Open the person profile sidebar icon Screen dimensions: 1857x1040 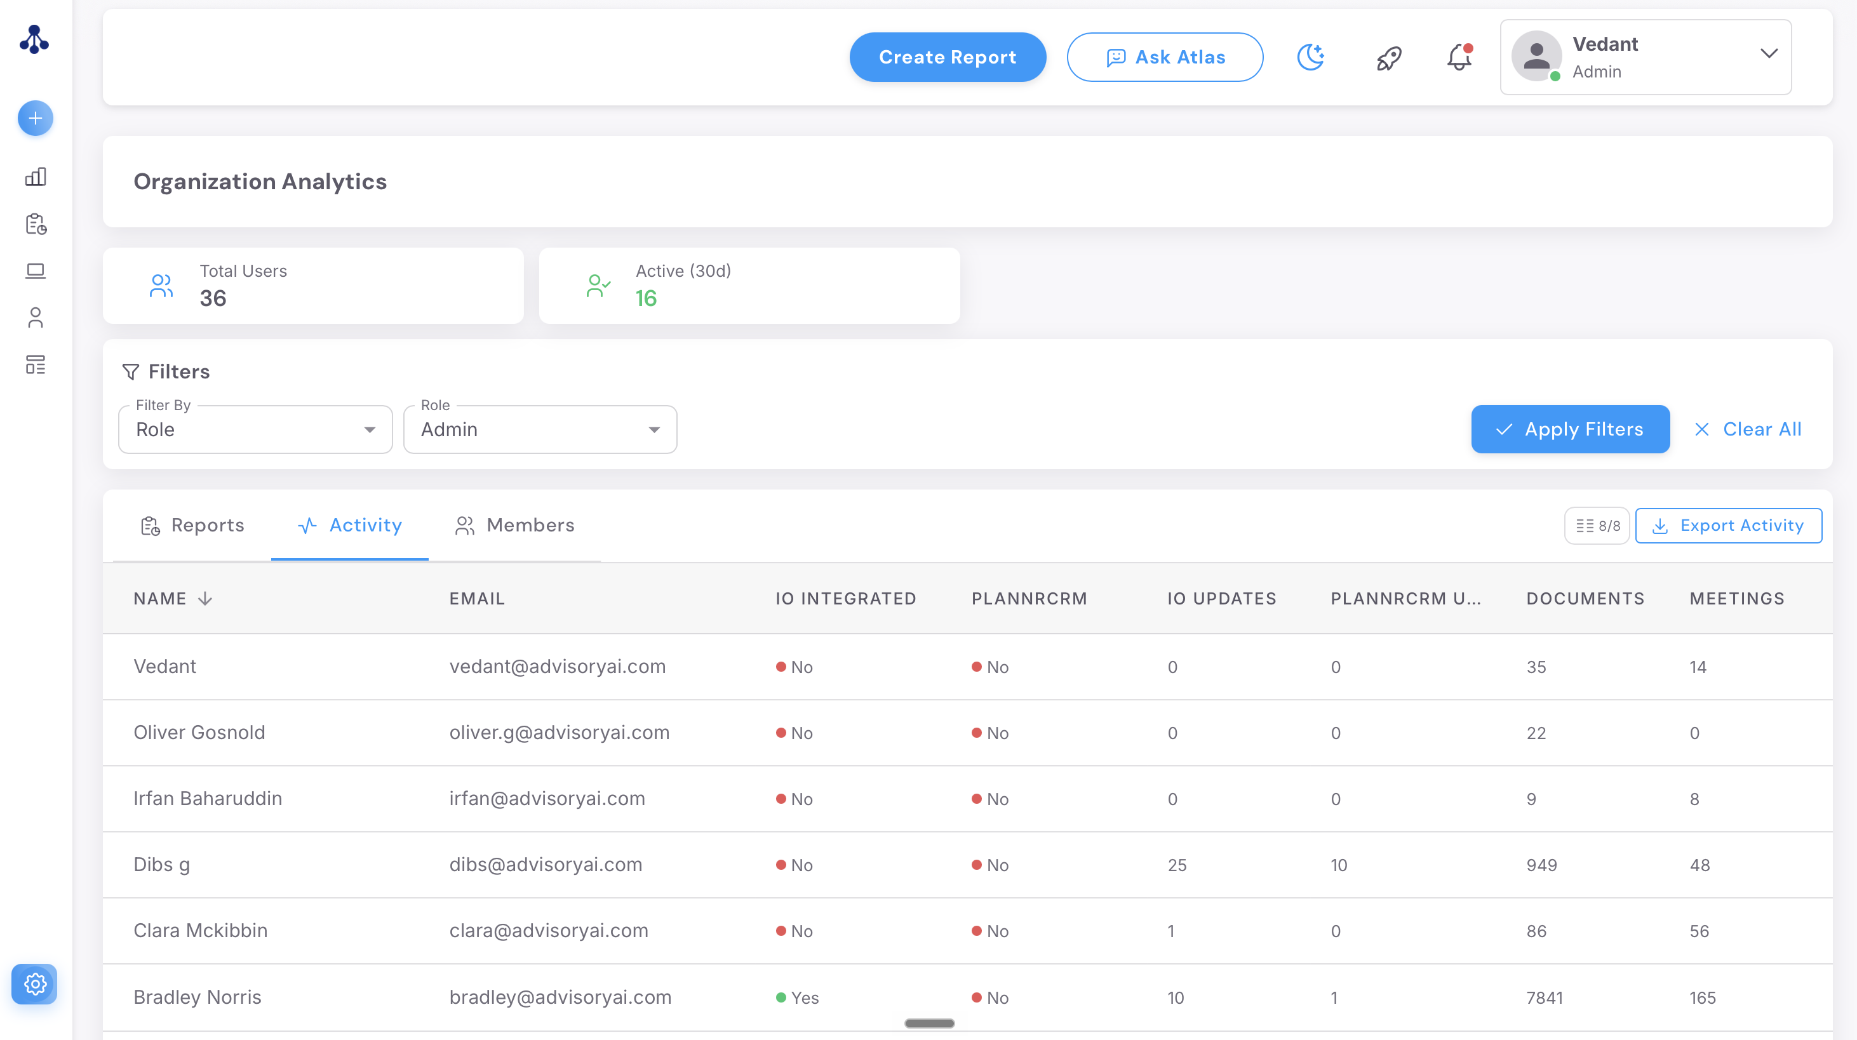[x=36, y=318]
